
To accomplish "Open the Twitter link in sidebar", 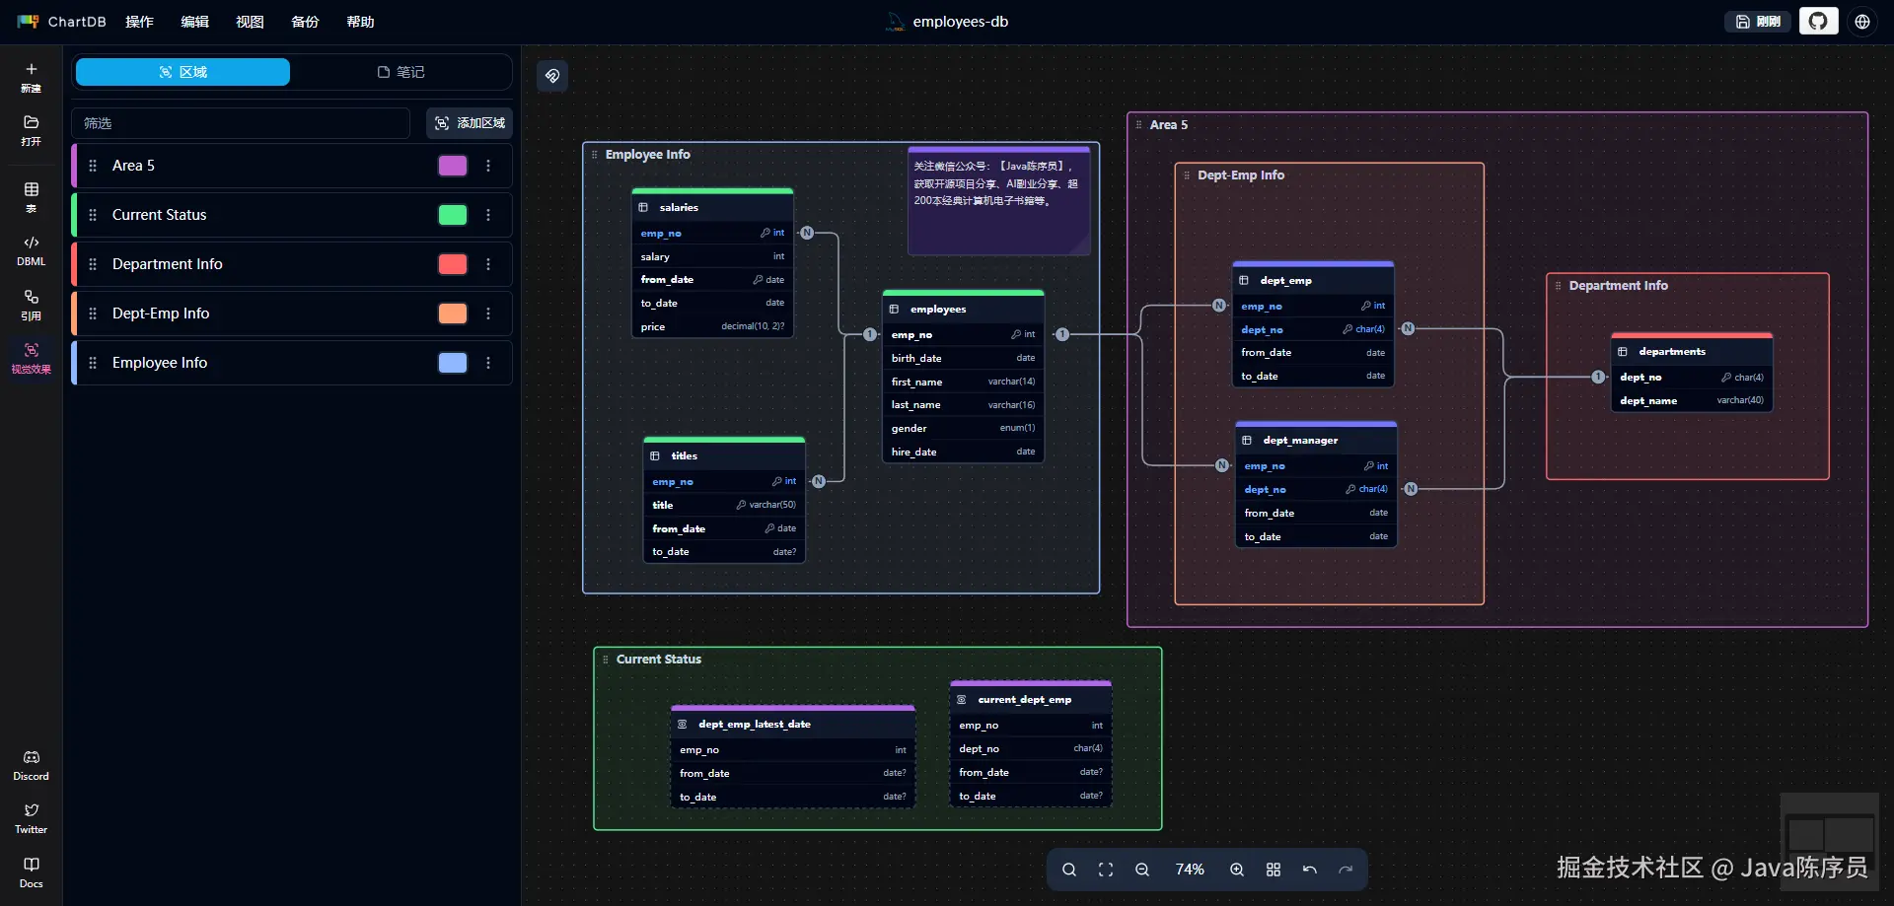I will click(x=31, y=818).
